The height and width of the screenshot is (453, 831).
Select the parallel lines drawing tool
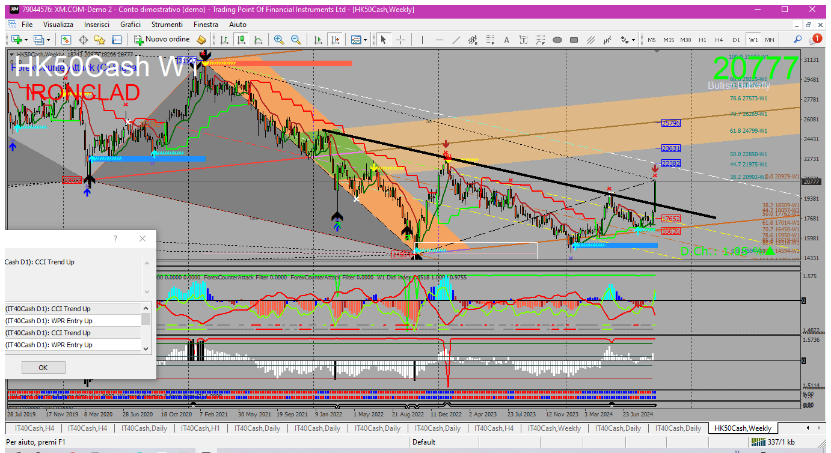coord(590,40)
